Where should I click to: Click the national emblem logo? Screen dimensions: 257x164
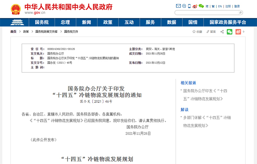click(x=16, y=9)
